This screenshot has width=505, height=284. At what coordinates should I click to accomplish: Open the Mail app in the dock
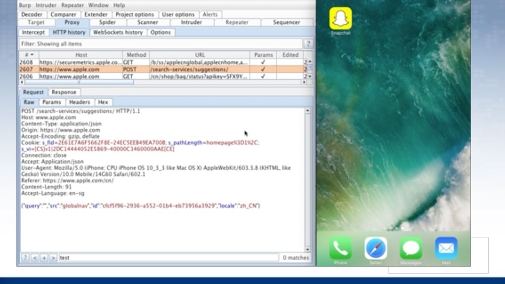tap(446, 248)
